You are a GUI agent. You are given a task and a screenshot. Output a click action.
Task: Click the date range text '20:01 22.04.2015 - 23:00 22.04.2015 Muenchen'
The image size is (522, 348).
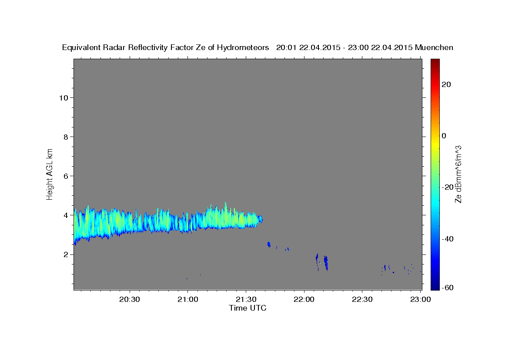[365, 47]
